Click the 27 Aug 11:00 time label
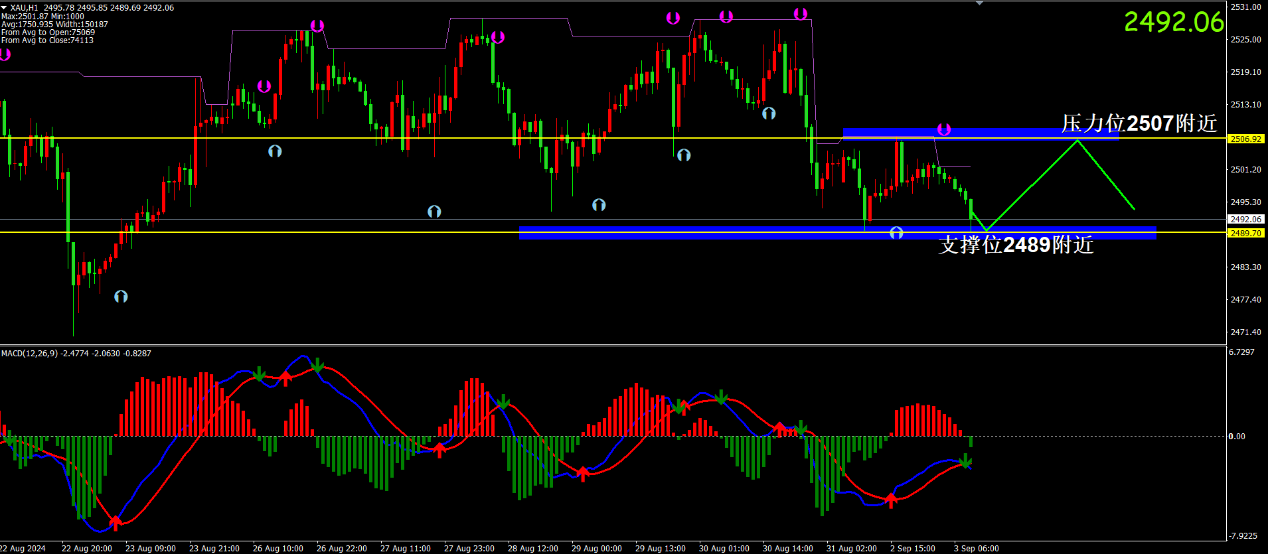The image size is (1268, 554). (x=406, y=548)
